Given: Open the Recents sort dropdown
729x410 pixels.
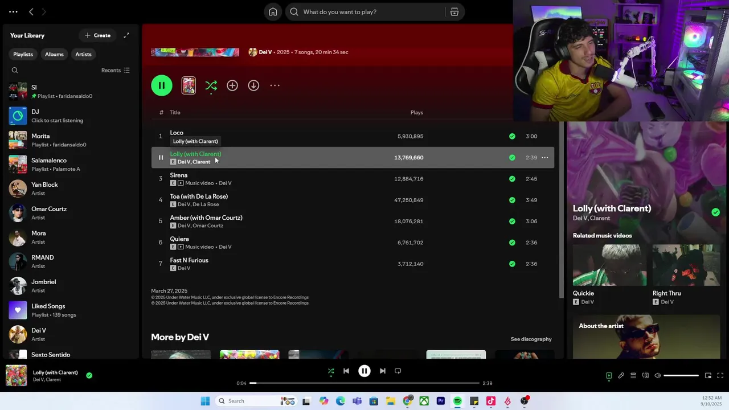Looking at the screenshot, I should (x=116, y=71).
